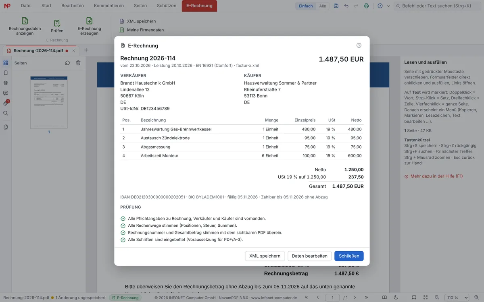Open the attachments paperclip panel

click(x=6, y=103)
